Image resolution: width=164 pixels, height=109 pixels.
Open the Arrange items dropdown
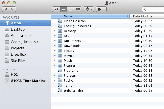tap(101, 9)
